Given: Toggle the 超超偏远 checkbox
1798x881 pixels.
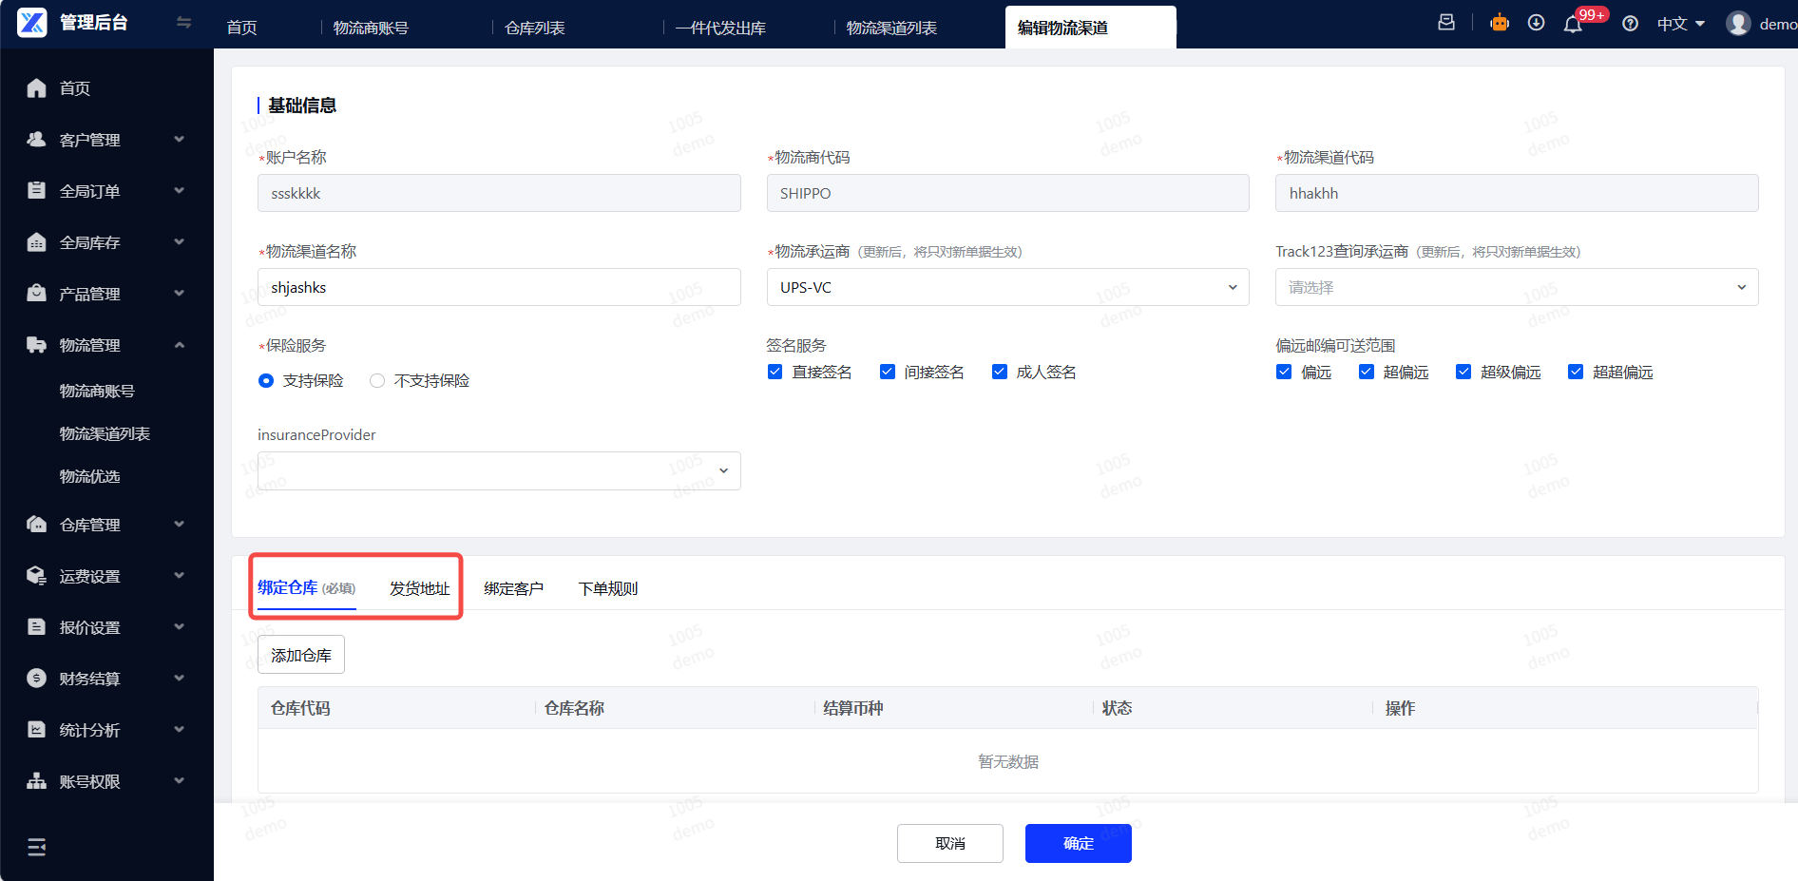Looking at the screenshot, I should (x=1576, y=372).
